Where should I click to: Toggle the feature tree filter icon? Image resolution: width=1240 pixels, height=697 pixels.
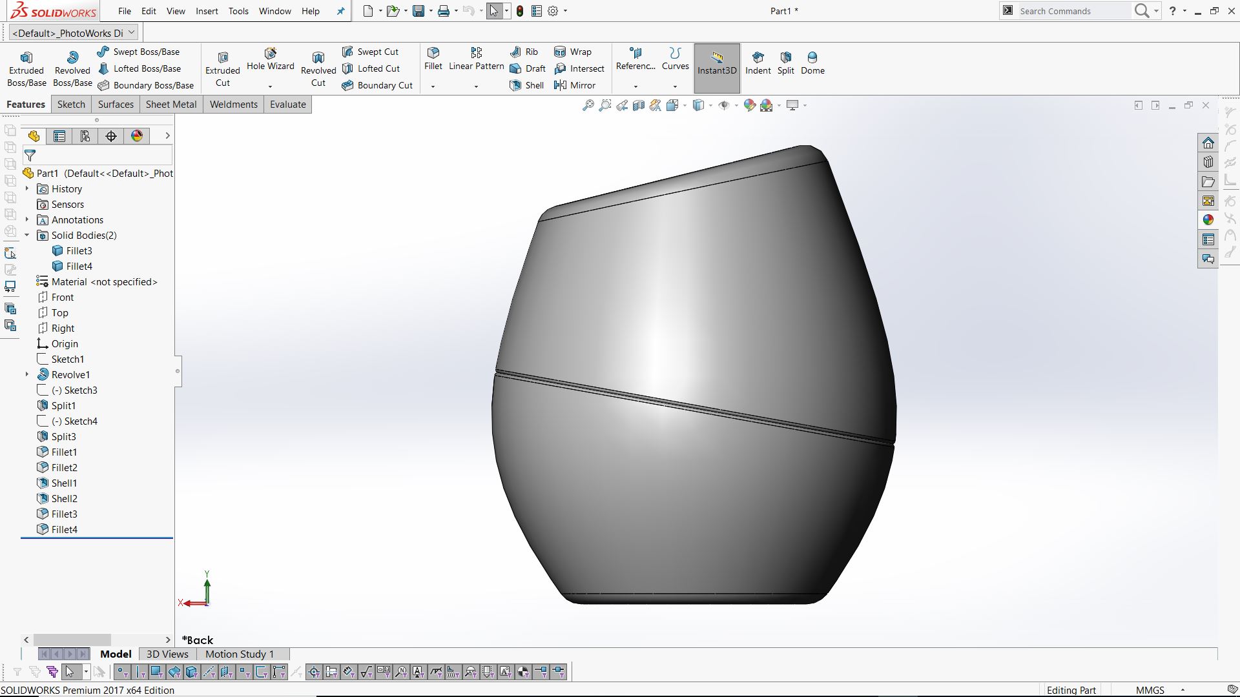coord(30,156)
